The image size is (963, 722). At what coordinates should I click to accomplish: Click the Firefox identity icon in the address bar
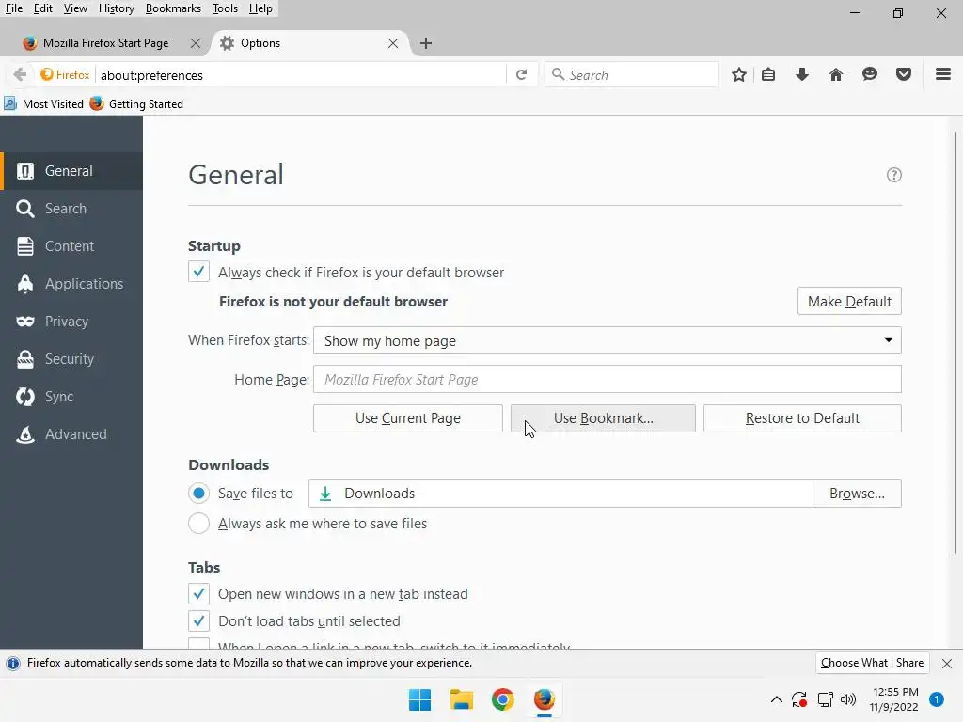point(65,75)
